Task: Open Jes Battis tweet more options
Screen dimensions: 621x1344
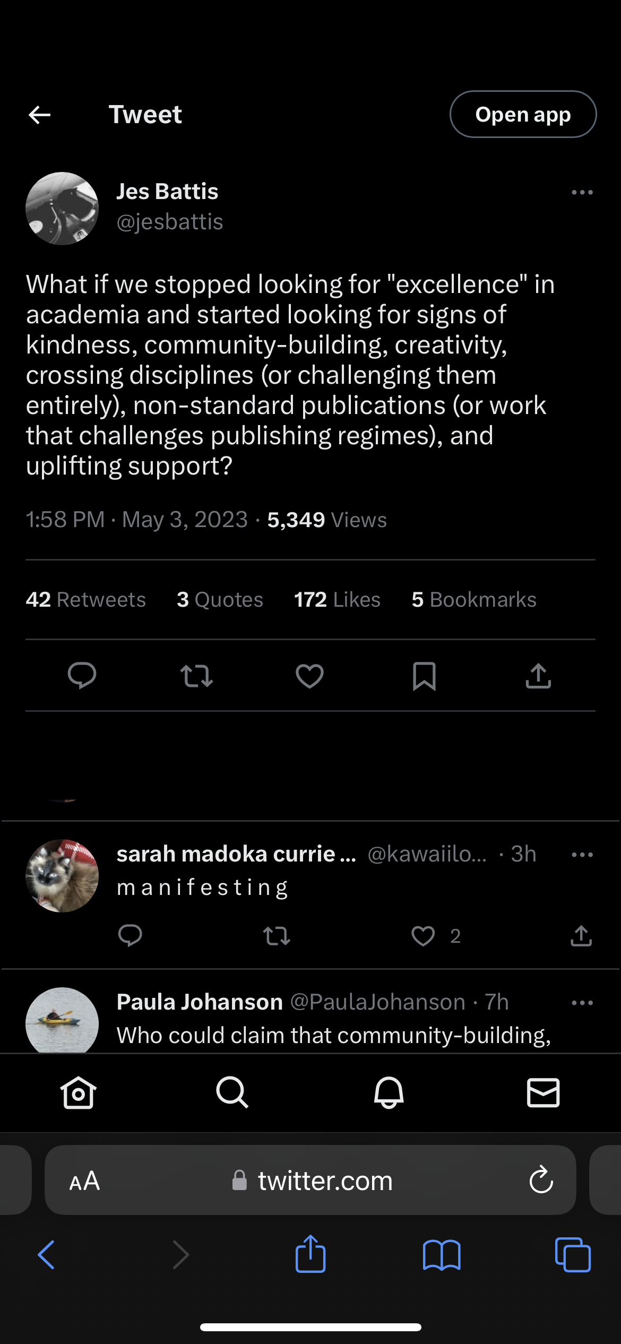Action: click(x=582, y=192)
